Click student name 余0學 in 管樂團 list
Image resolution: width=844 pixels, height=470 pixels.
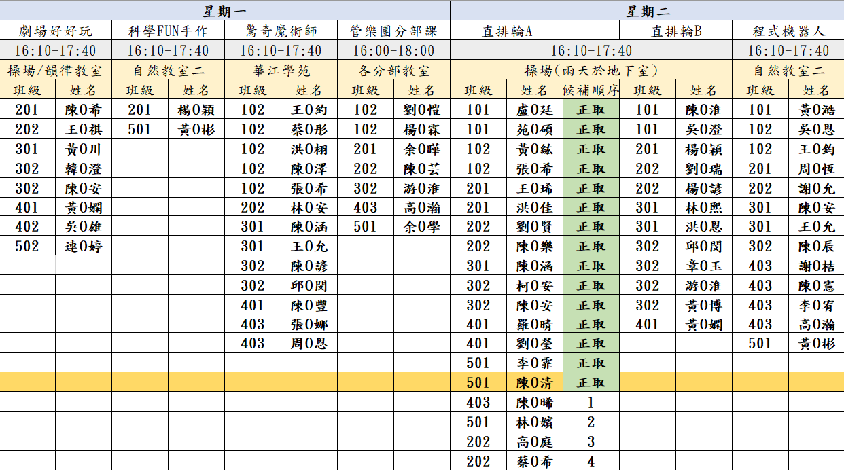(x=421, y=226)
